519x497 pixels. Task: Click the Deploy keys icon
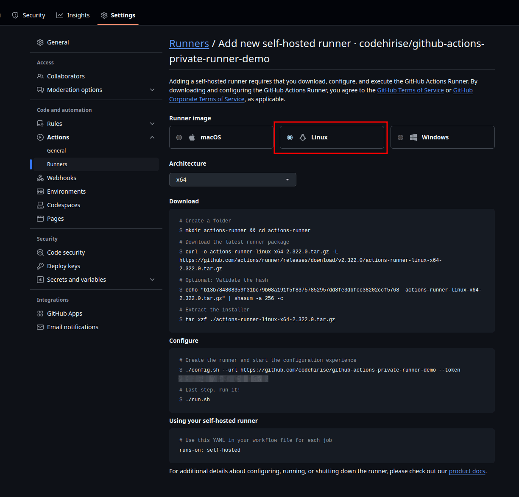[x=40, y=266]
